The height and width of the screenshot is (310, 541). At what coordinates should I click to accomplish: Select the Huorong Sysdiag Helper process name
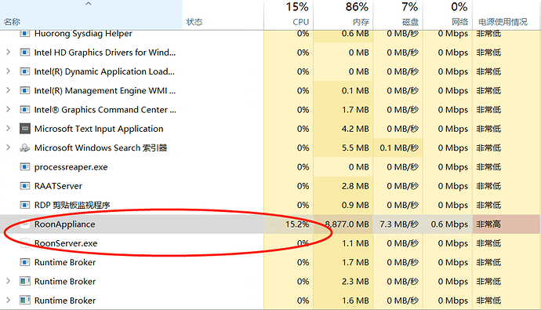click(83, 34)
